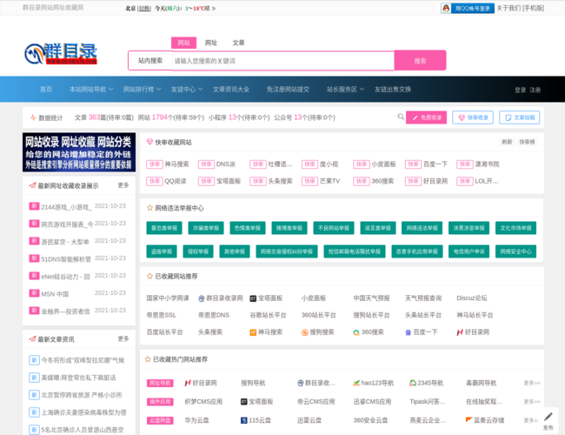The image size is (565, 435).
Task: Click the 快审收录 button
Action: (x=473, y=117)
